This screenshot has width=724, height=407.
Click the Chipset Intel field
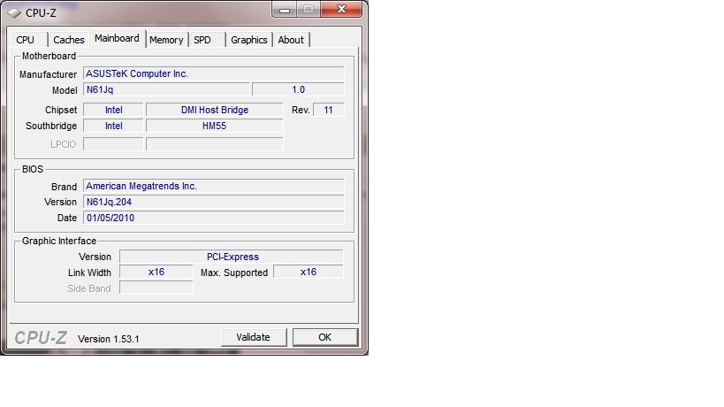point(113,110)
